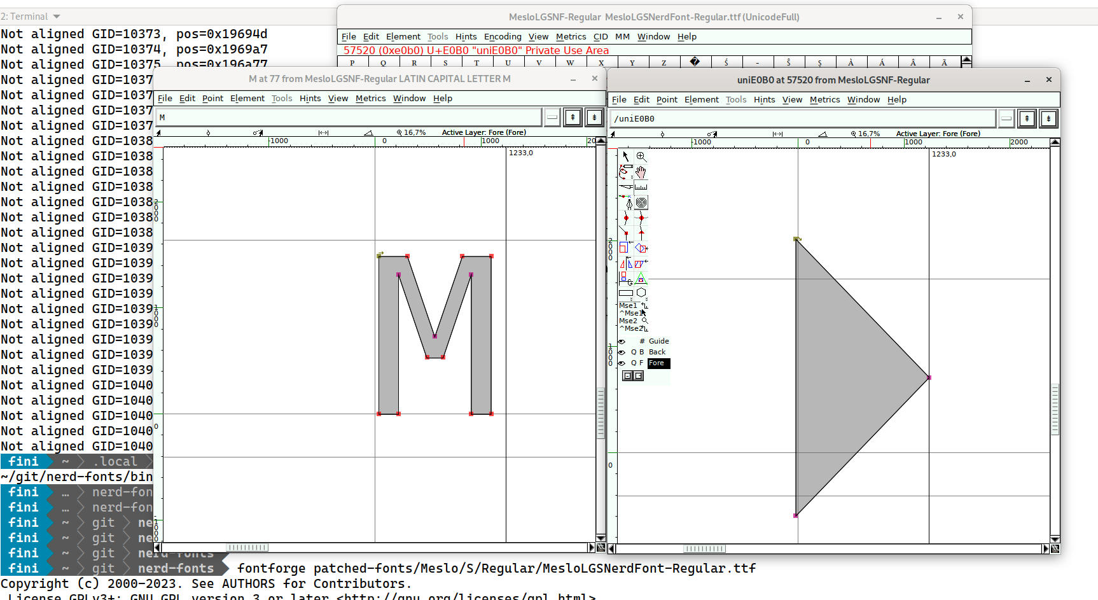Open the Encoding menu in the font window
Image resolution: width=1098 pixels, height=600 pixels.
pyautogui.click(x=503, y=36)
